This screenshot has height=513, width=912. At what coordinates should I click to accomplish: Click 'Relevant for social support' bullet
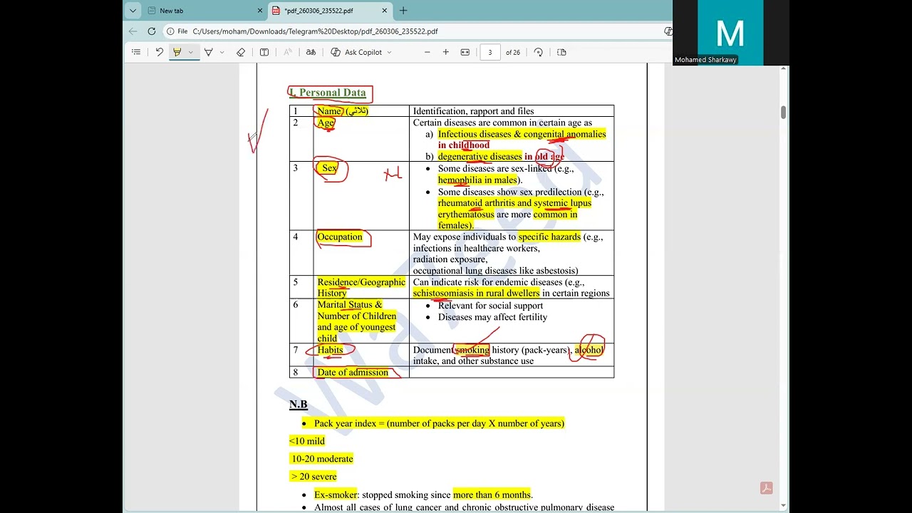490,306
